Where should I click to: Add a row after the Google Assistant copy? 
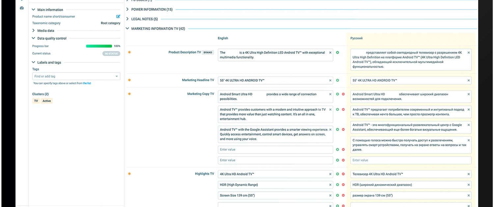338,129
